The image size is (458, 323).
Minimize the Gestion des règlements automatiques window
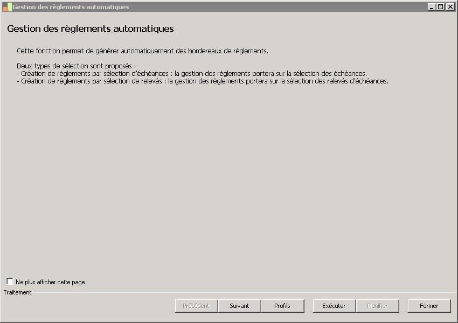tap(432, 7)
